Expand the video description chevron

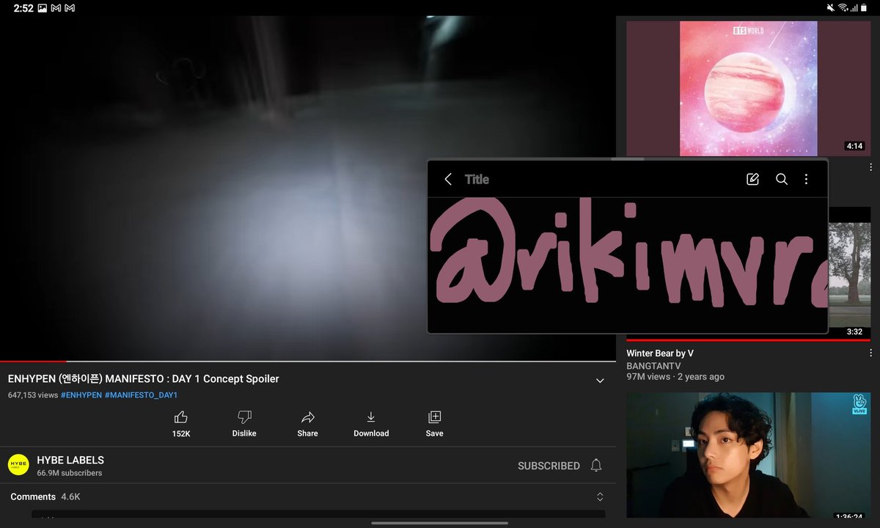600,381
